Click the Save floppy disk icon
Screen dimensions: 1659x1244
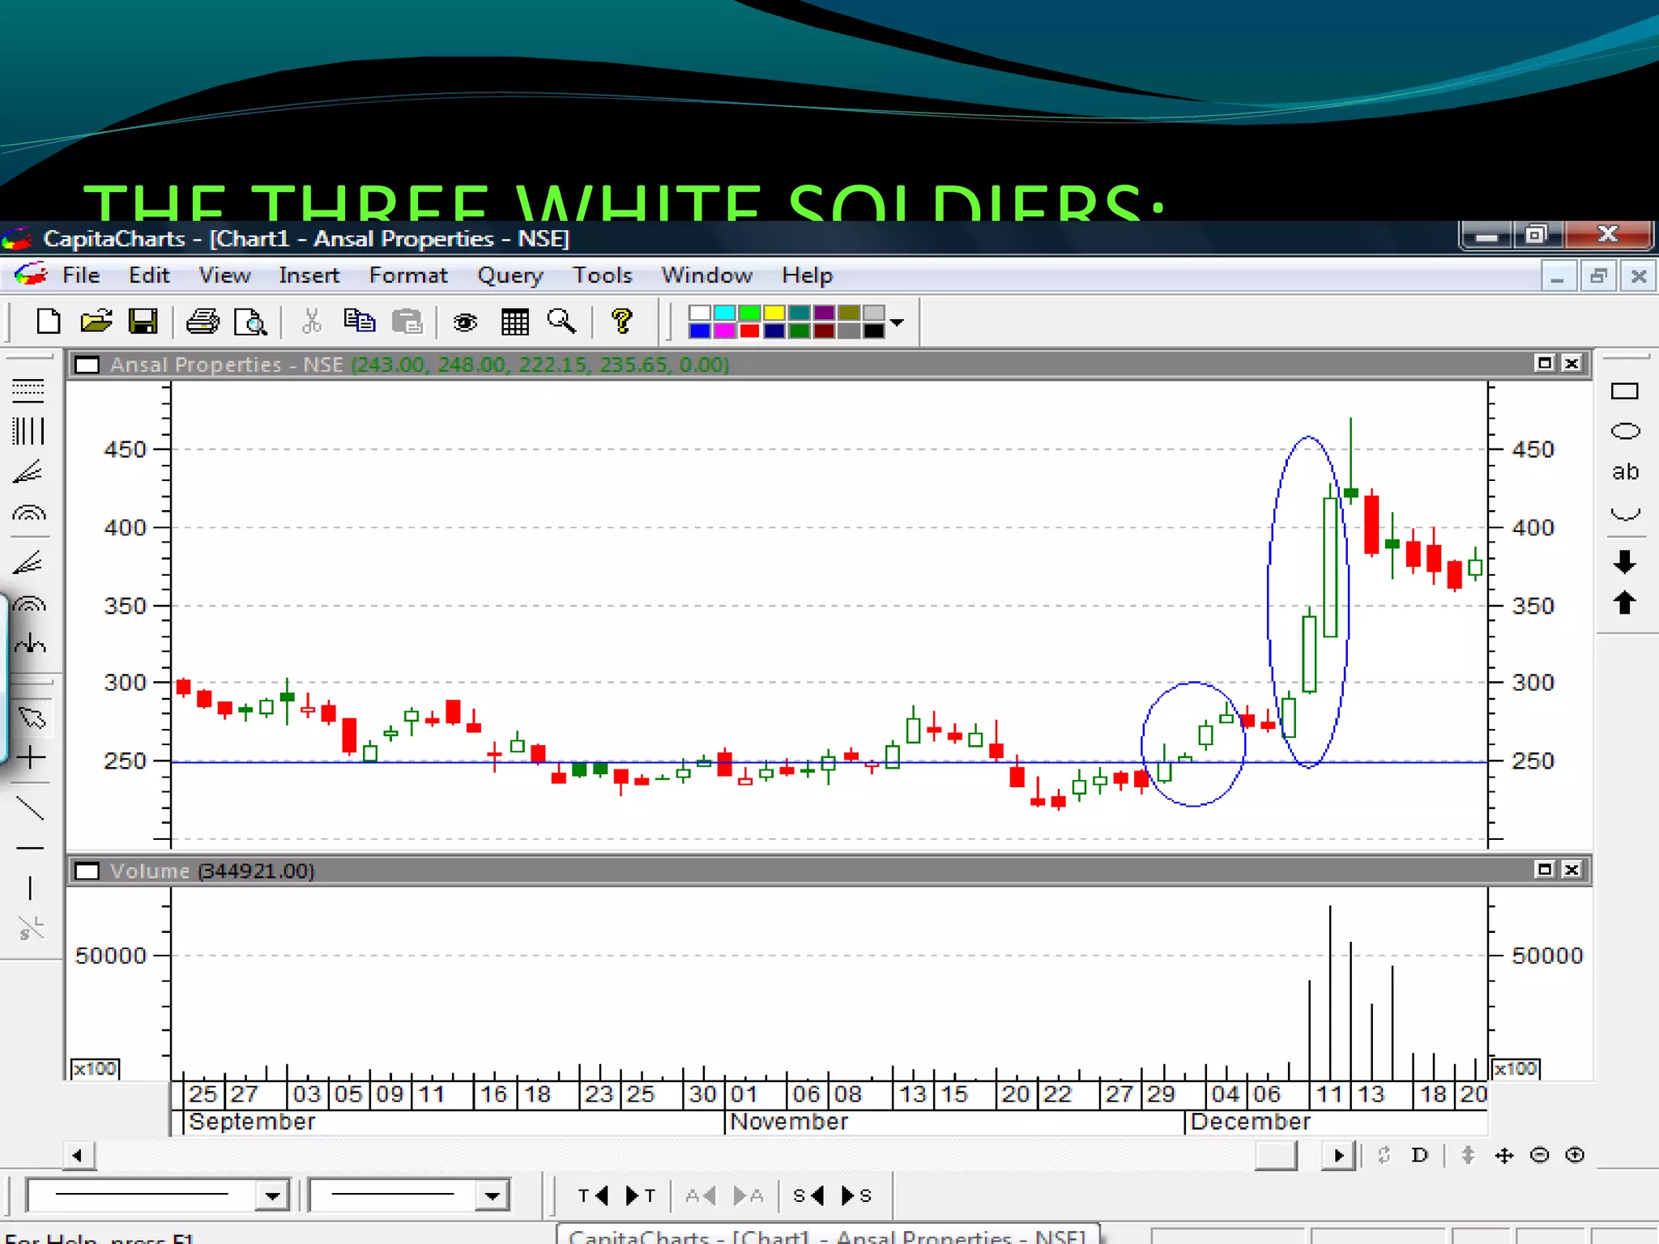point(143,322)
